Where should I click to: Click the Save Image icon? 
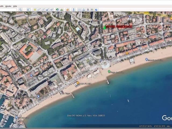tap(88, 10)
